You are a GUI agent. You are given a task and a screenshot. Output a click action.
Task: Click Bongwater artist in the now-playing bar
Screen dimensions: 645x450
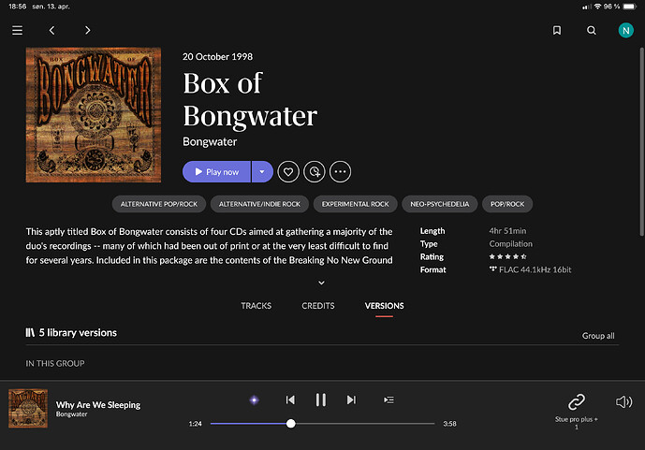(71, 414)
